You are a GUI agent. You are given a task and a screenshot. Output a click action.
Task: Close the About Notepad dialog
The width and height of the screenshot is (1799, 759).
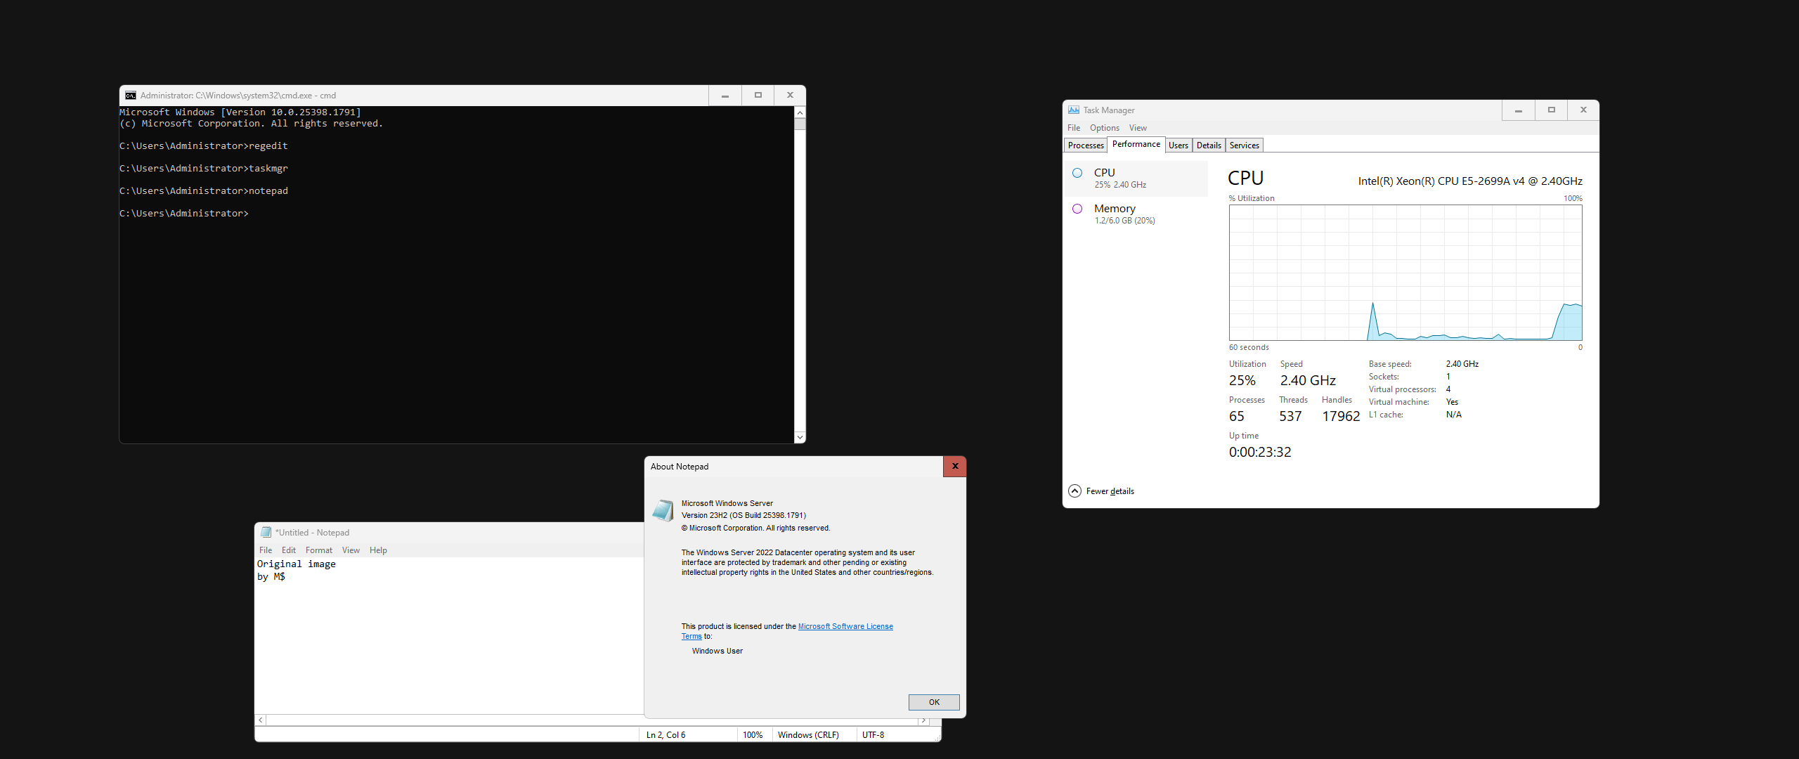coord(954,466)
